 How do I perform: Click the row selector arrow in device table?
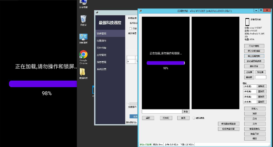128,62
